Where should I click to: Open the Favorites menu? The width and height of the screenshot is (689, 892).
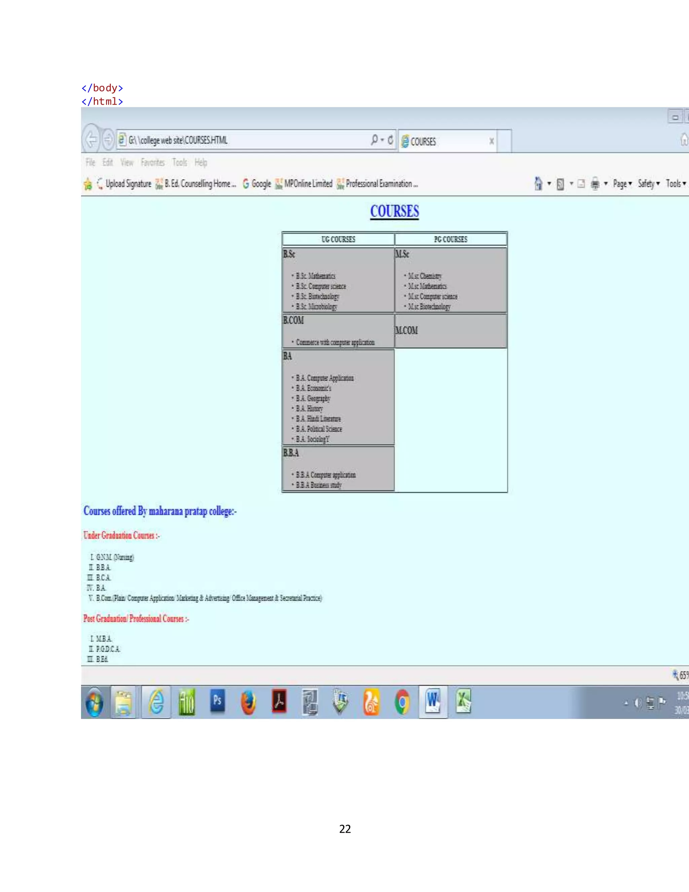153,163
